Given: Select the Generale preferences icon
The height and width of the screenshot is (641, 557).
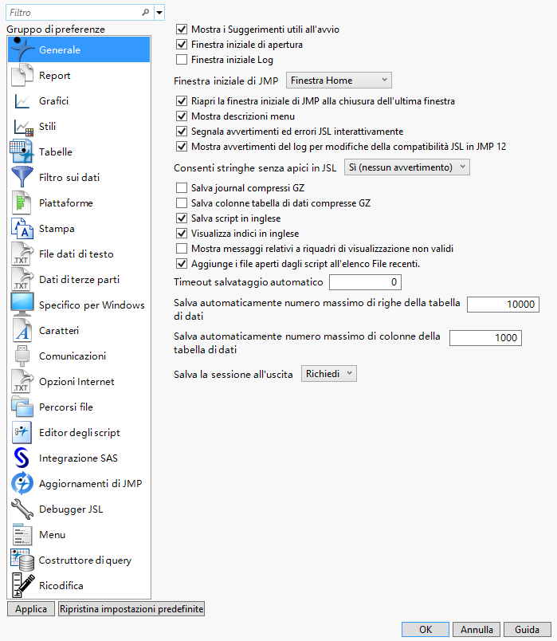Looking at the screenshot, I should pos(22,49).
